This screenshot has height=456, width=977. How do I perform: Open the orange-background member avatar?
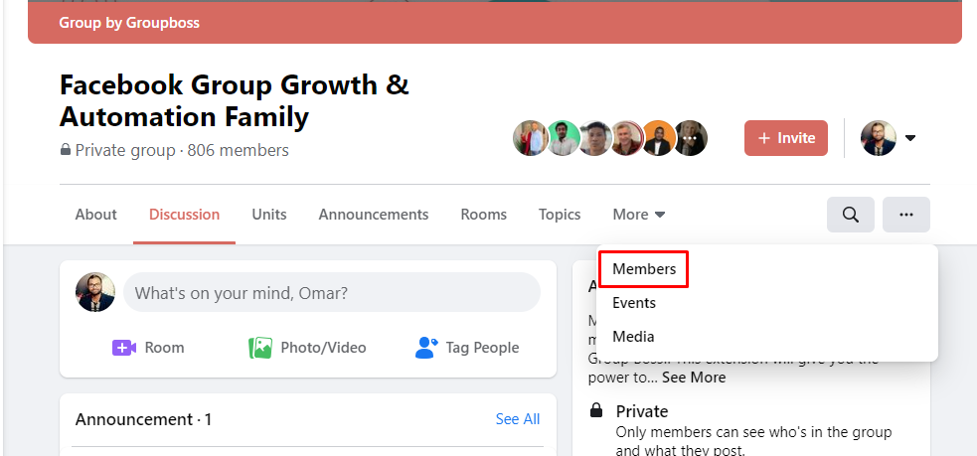click(x=659, y=138)
